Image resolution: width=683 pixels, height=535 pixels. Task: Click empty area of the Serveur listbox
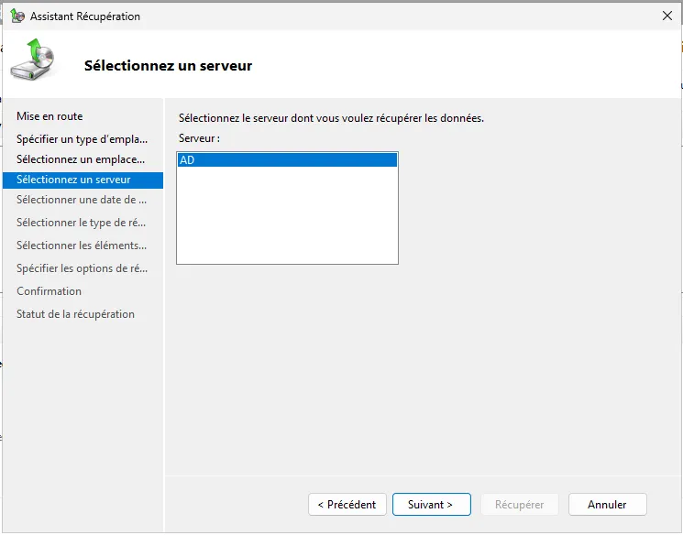[286, 220]
